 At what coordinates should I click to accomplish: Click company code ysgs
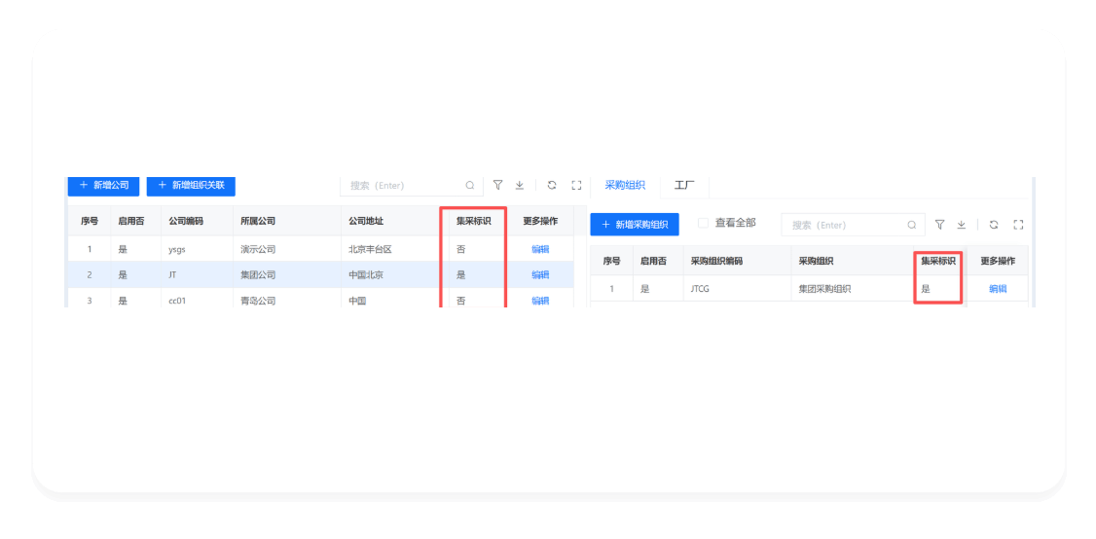tap(177, 249)
